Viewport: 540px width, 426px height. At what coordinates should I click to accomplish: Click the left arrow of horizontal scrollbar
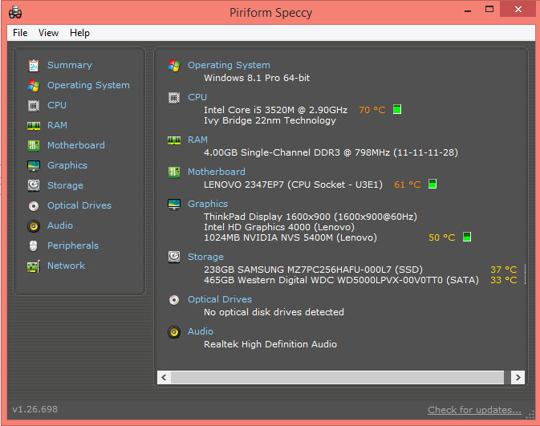(x=164, y=377)
